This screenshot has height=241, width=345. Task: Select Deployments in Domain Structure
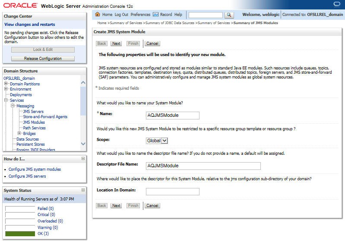tap(21, 95)
